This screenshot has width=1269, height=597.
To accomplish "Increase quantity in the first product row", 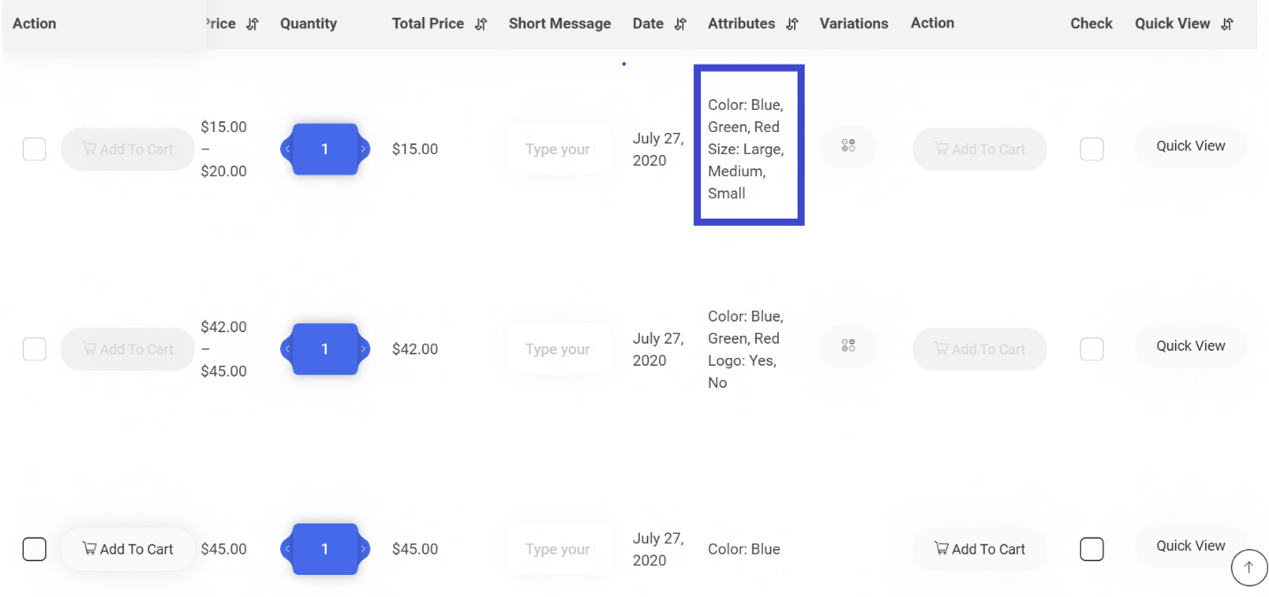I will 363,150.
